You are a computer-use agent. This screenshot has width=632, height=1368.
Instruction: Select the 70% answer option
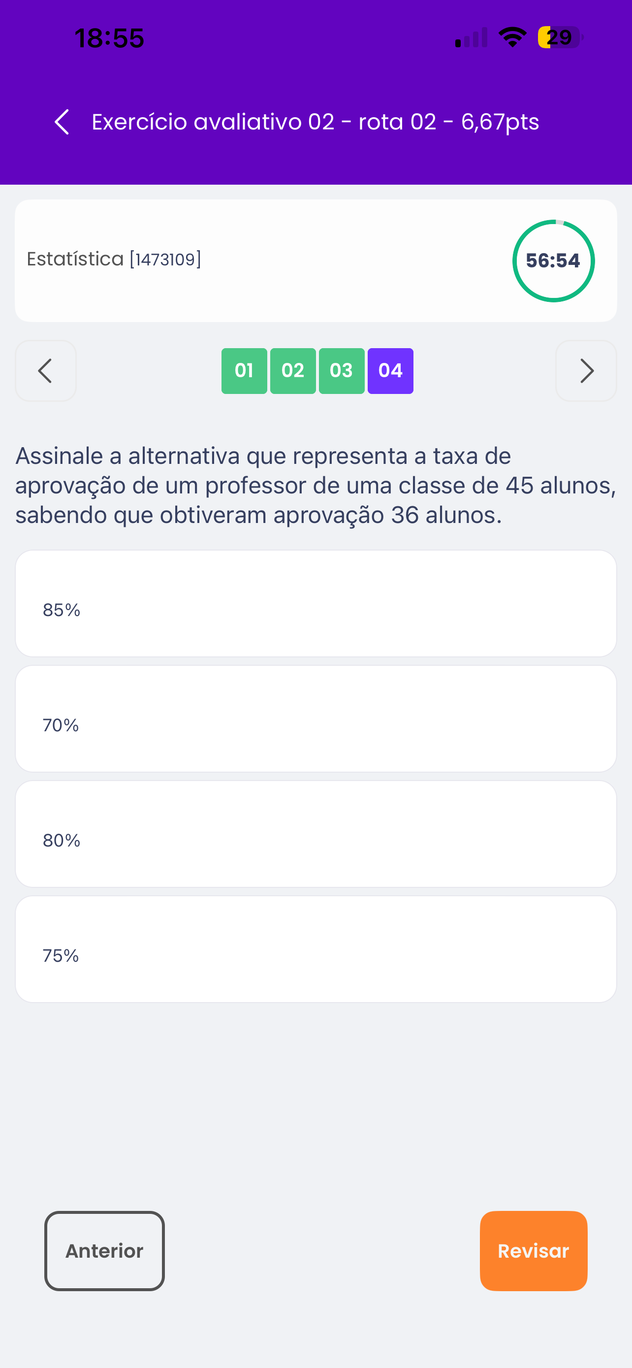click(x=316, y=719)
